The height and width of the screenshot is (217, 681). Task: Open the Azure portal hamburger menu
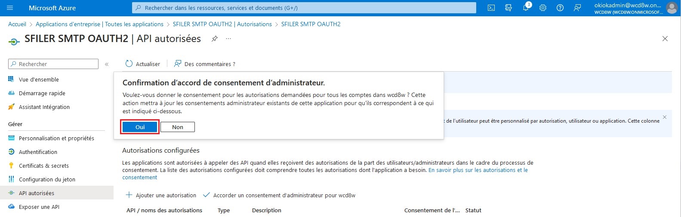coord(10,8)
